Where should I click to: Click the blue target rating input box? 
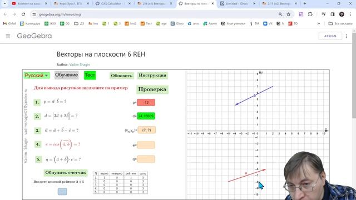(62, 192)
